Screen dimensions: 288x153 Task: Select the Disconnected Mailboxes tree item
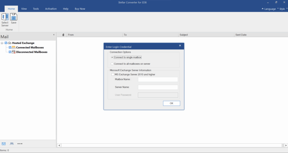tap(31, 52)
